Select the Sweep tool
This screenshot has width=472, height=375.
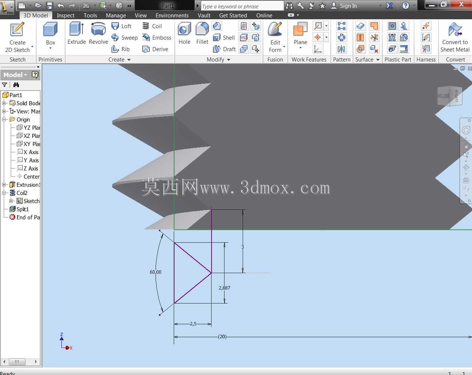(x=124, y=37)
